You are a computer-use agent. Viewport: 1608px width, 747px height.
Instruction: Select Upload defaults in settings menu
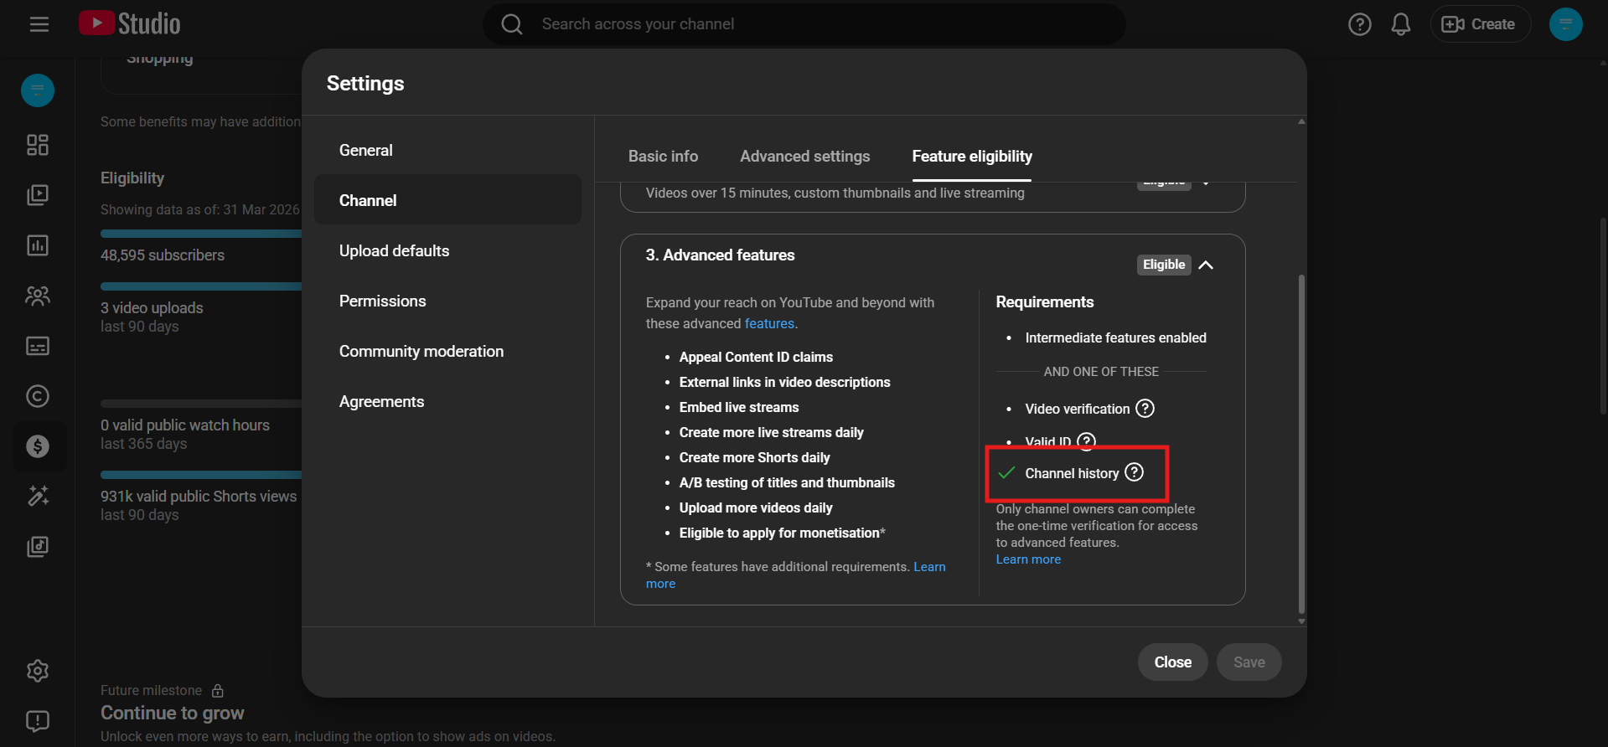(394, 251)
